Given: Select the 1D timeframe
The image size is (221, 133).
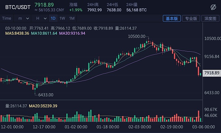Looking at the screenshot, I should pos(53,18).
